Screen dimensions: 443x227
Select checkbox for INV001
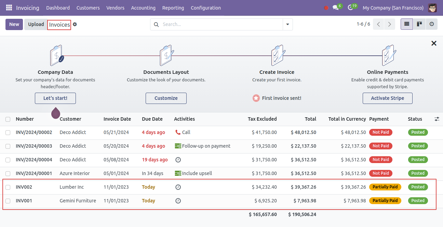(8, 201)
